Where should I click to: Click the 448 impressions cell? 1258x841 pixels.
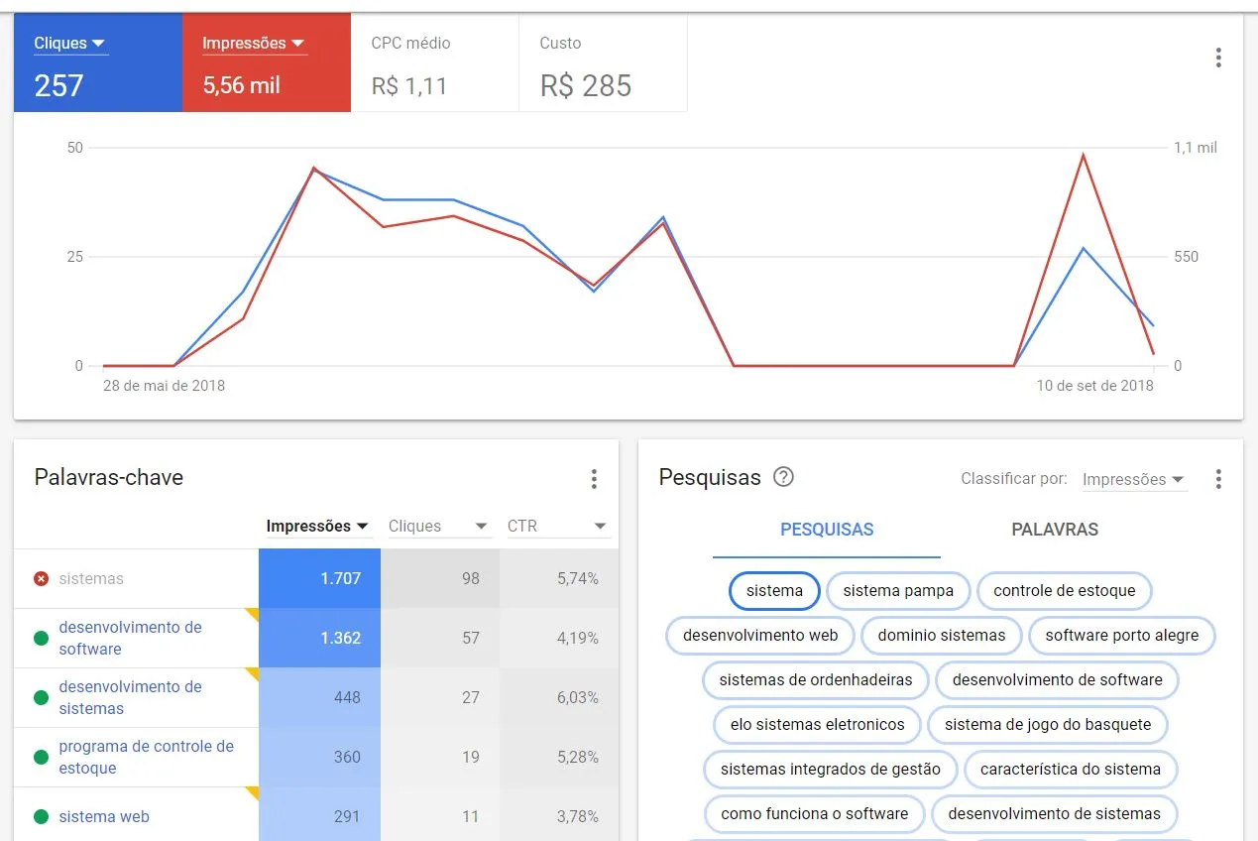click(x=319, y=697)
